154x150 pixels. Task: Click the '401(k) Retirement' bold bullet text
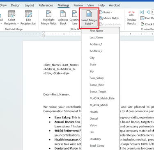click(67, 131)
